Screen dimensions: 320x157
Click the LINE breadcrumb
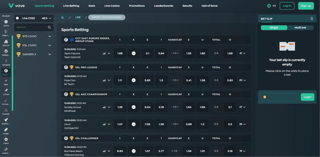78,17
